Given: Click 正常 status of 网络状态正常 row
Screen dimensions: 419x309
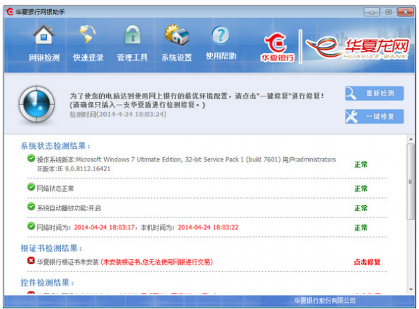Looking at the screenshot, I should tap(361, 189).
